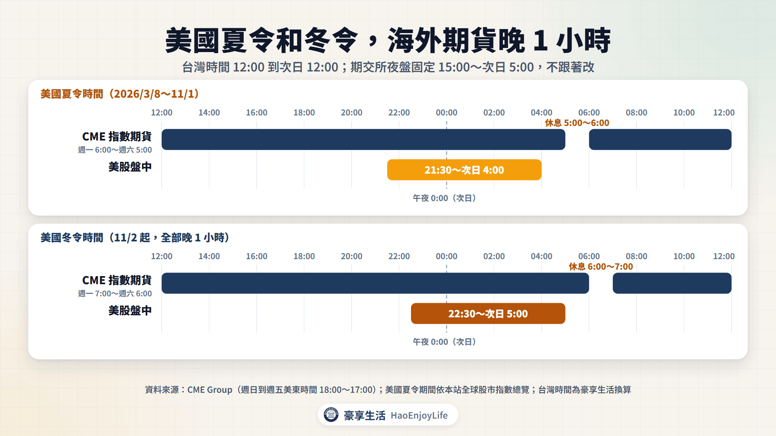Click the 04:00 axis label in summer chart
Viewport: 776px width, 436px height.
tap(542, 113)
